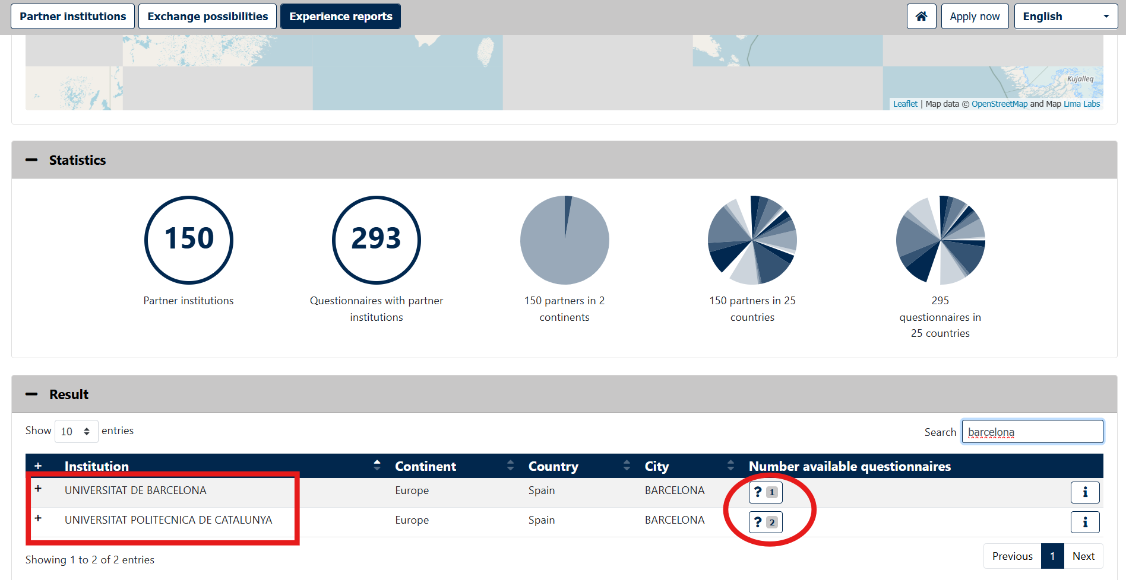1126x580 pixels.
Task: Sort table by Continent column
Action: coord(454,466)
